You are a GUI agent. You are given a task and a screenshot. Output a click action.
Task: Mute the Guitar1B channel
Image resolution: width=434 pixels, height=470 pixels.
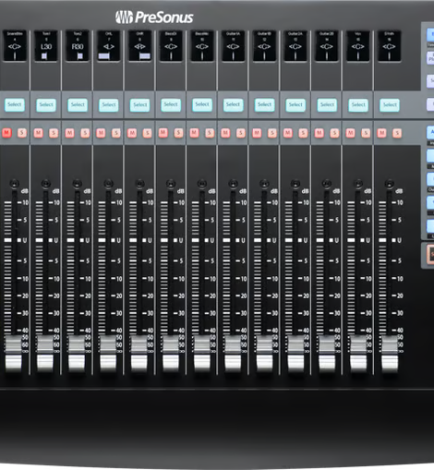click(x=257, y=133)
